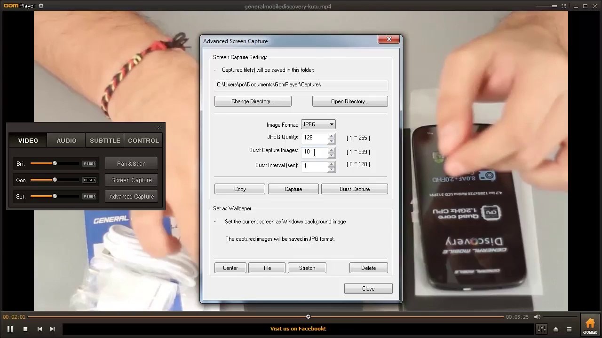Increase JPEG Quality with up arrow
Viewport: 602px width, 338px height.
pyautogui.click(x=332, y=136)
